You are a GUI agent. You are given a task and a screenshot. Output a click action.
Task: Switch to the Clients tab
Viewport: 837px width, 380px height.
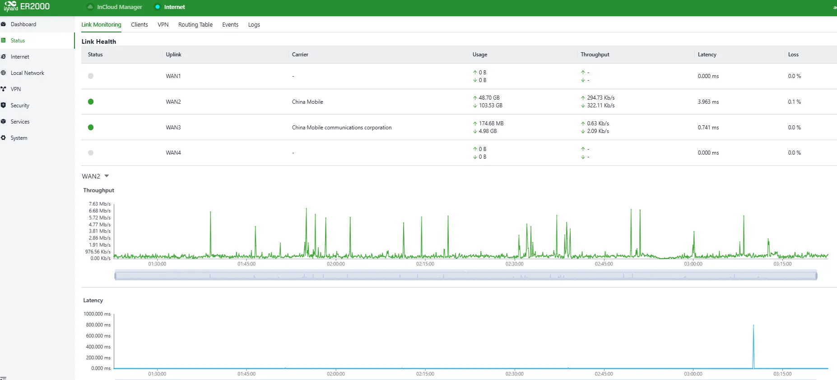[139, 25]
